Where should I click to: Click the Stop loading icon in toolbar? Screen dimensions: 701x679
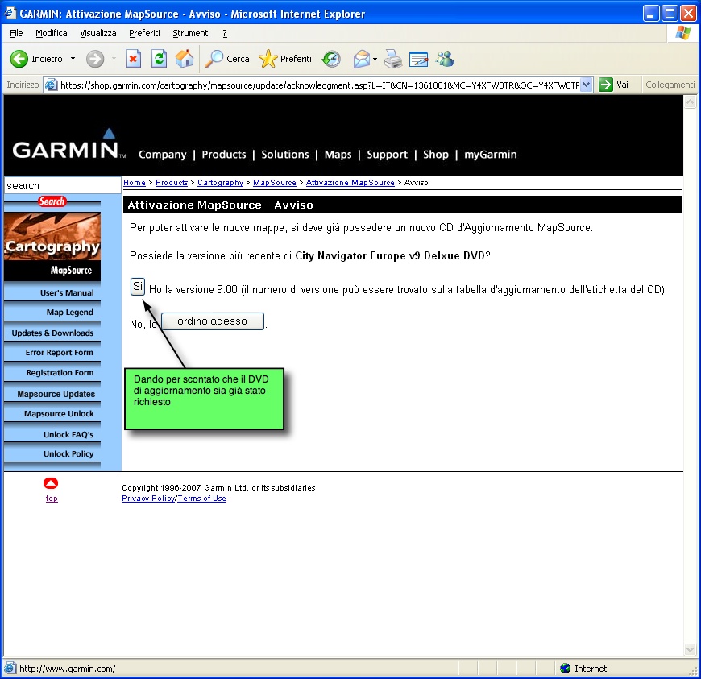pos(134,59)
